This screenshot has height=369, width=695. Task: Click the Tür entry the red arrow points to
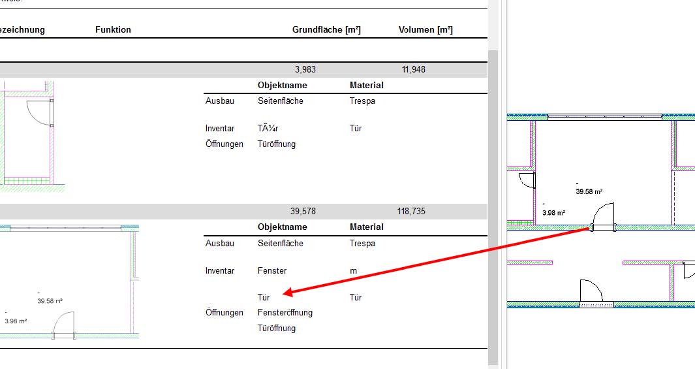click(264, 297)
